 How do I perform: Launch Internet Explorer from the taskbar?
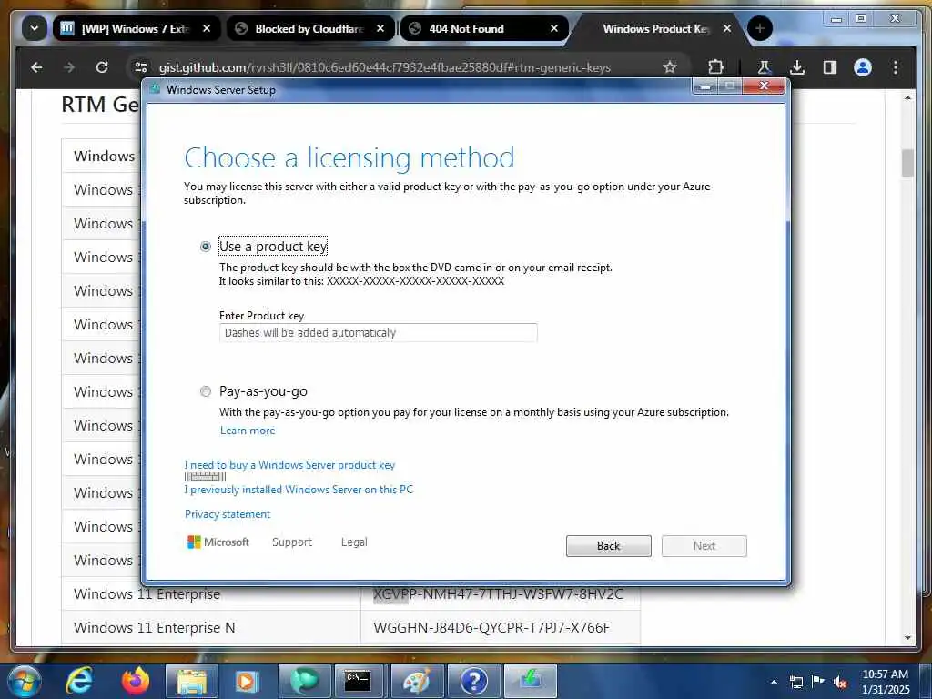(80, 681)
